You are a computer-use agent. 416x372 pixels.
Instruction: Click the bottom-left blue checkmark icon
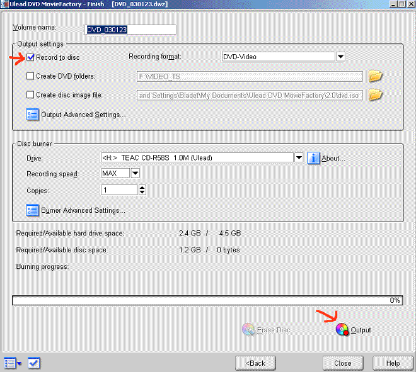[x=34, y=363]
